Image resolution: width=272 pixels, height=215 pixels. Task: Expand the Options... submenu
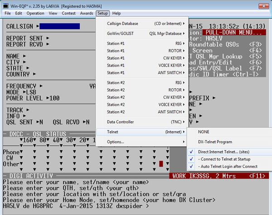(142, 142)
